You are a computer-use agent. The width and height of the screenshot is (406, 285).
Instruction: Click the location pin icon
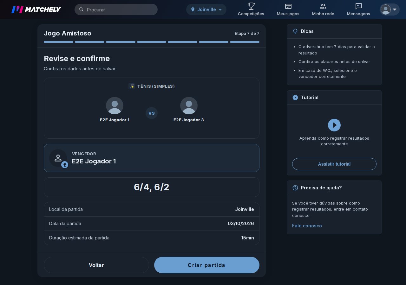click(193, 9)
